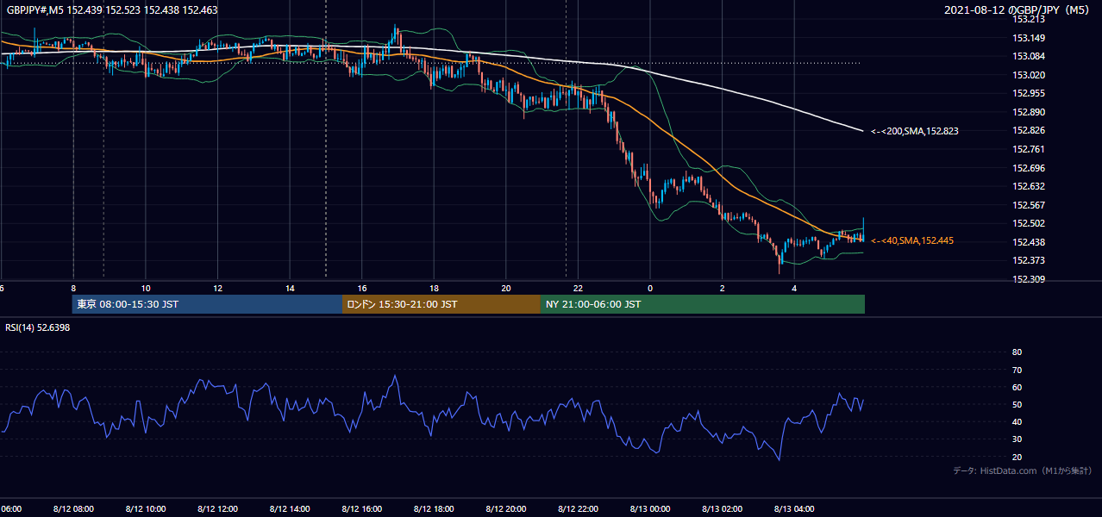1102x517 pixels.
Task: Click RSI scale label 60
Action: click(x=1017, y=387)
